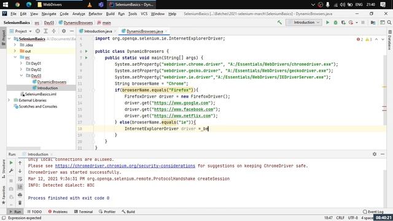
Task: Open the Terminal tool window
Action: tap(84, 212)
